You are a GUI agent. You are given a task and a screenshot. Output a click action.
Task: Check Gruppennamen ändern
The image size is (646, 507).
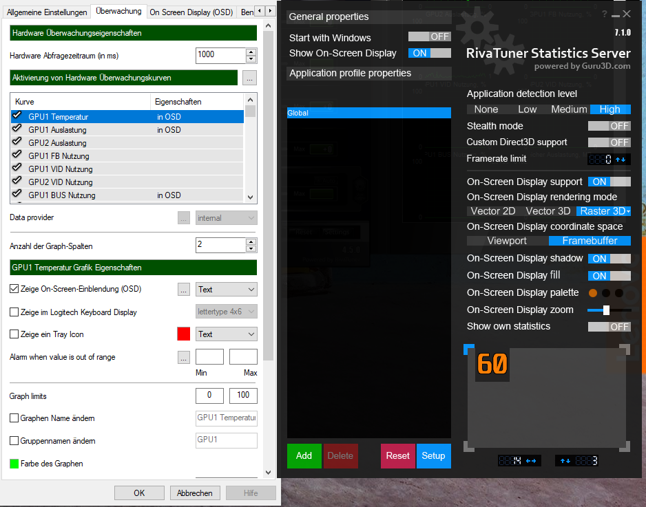(14, 441)
